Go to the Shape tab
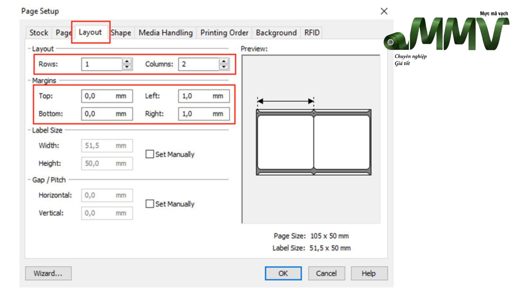The width and height of the screenshot is (513, 288). 121,33
